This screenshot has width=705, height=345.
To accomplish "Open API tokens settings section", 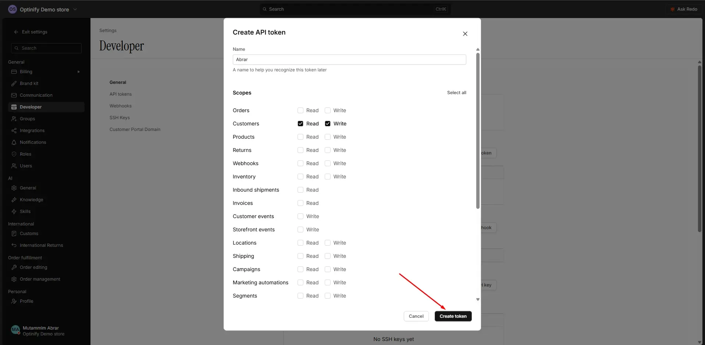I will (x=121, y=94).
